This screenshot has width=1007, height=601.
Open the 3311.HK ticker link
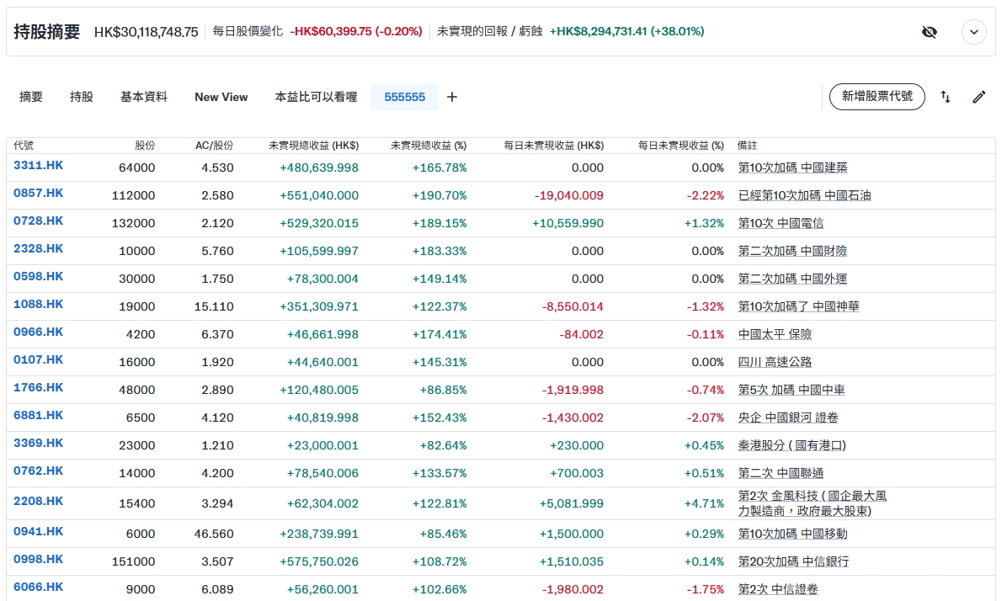39,166
